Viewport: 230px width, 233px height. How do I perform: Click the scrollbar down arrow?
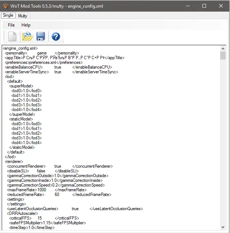(223, 227)
